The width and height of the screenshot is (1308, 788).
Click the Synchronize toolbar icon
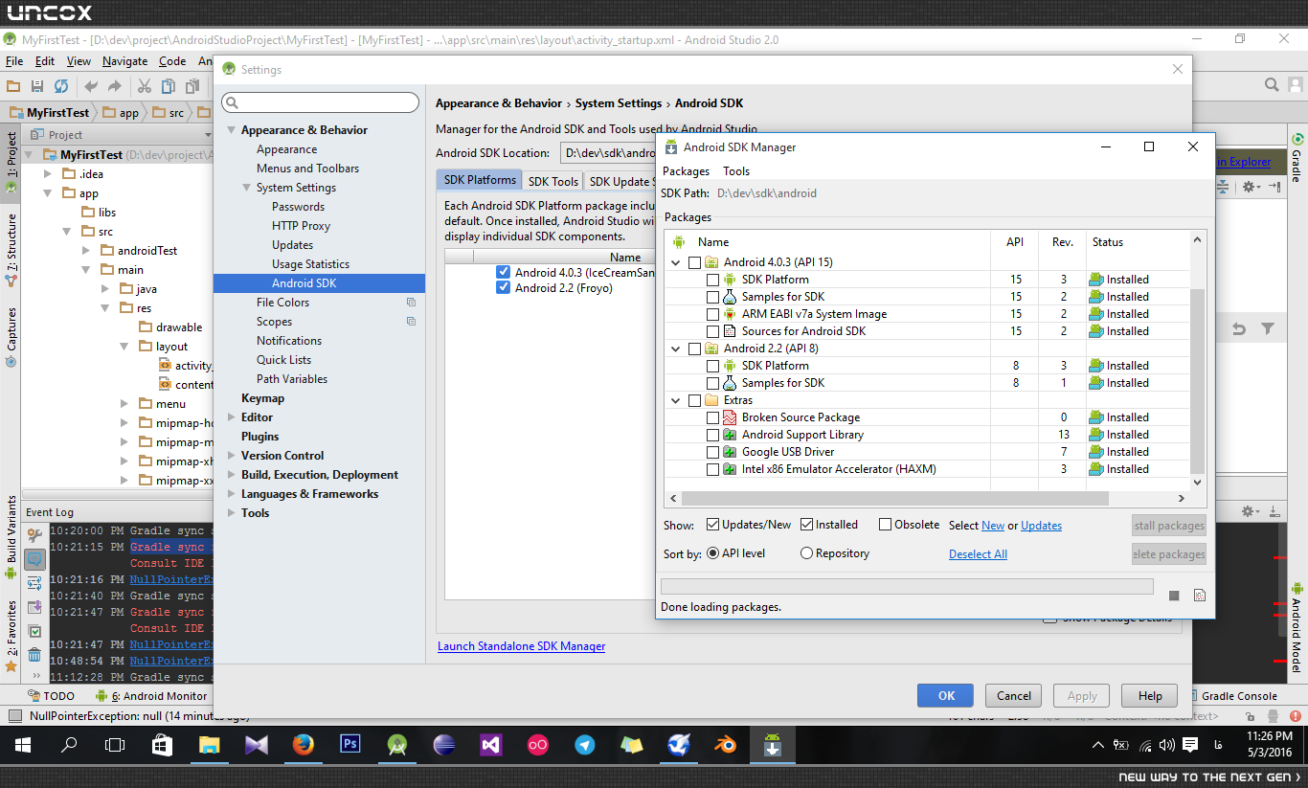coord(61,86)
